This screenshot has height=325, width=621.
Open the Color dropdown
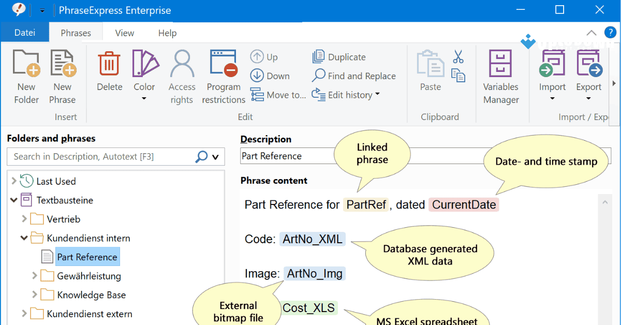pos(144,97)
